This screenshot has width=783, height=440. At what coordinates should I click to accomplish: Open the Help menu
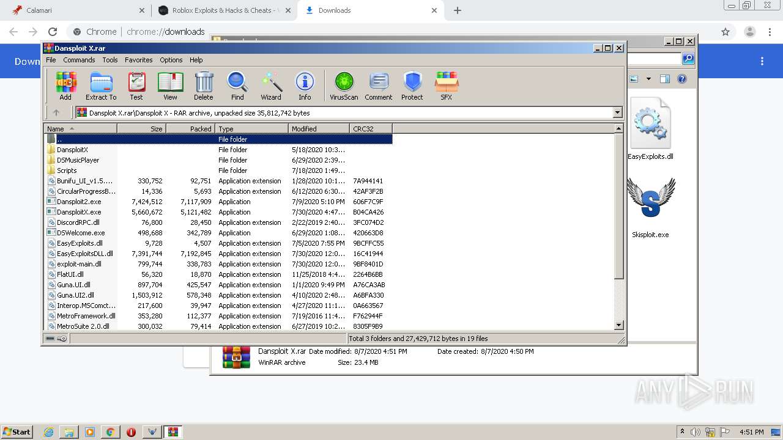[x=196, y=60]
